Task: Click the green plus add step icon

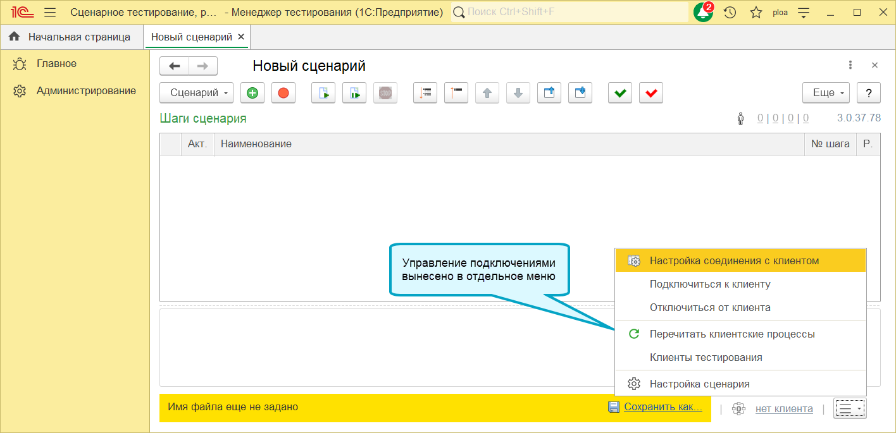Action: tap(252, 93)
